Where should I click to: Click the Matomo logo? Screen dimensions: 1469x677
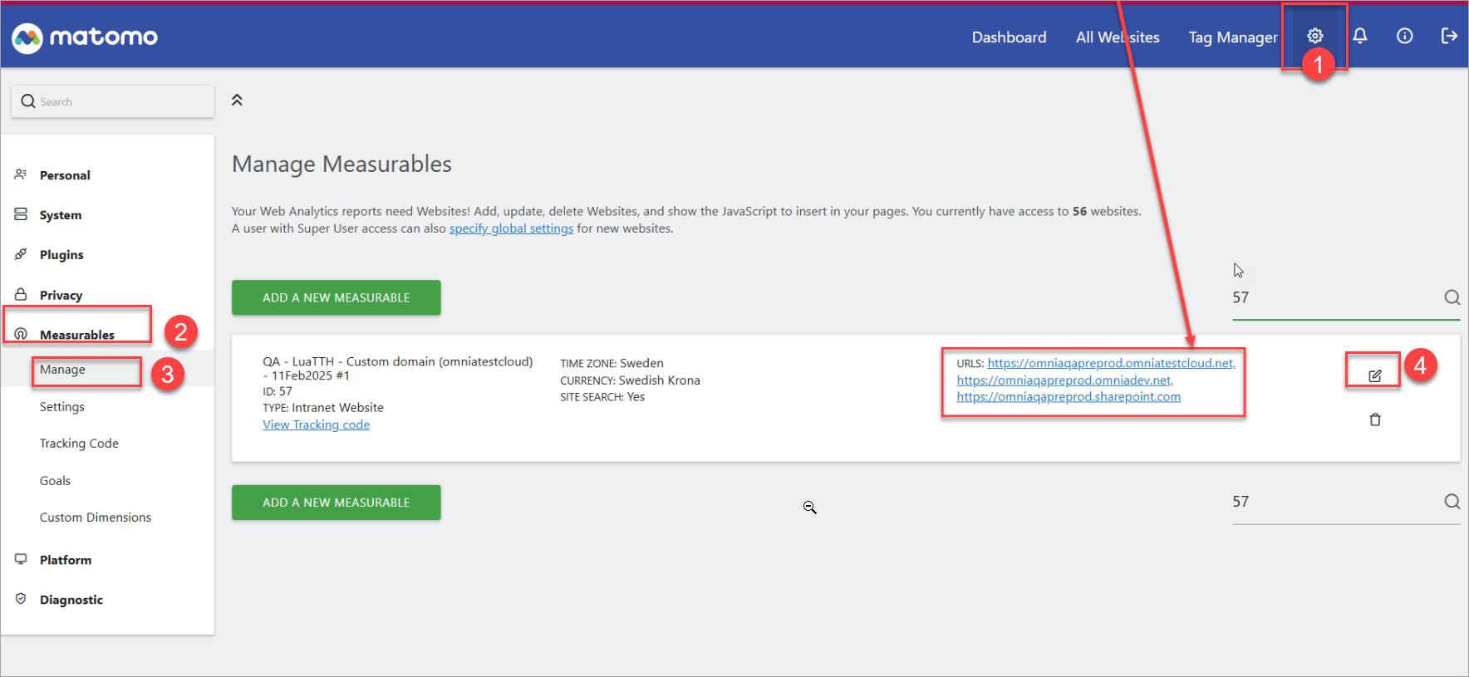85,37
